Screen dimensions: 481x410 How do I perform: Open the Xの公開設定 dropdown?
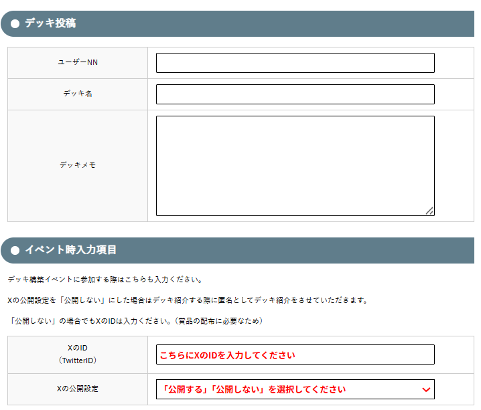(x=295, y=389)
